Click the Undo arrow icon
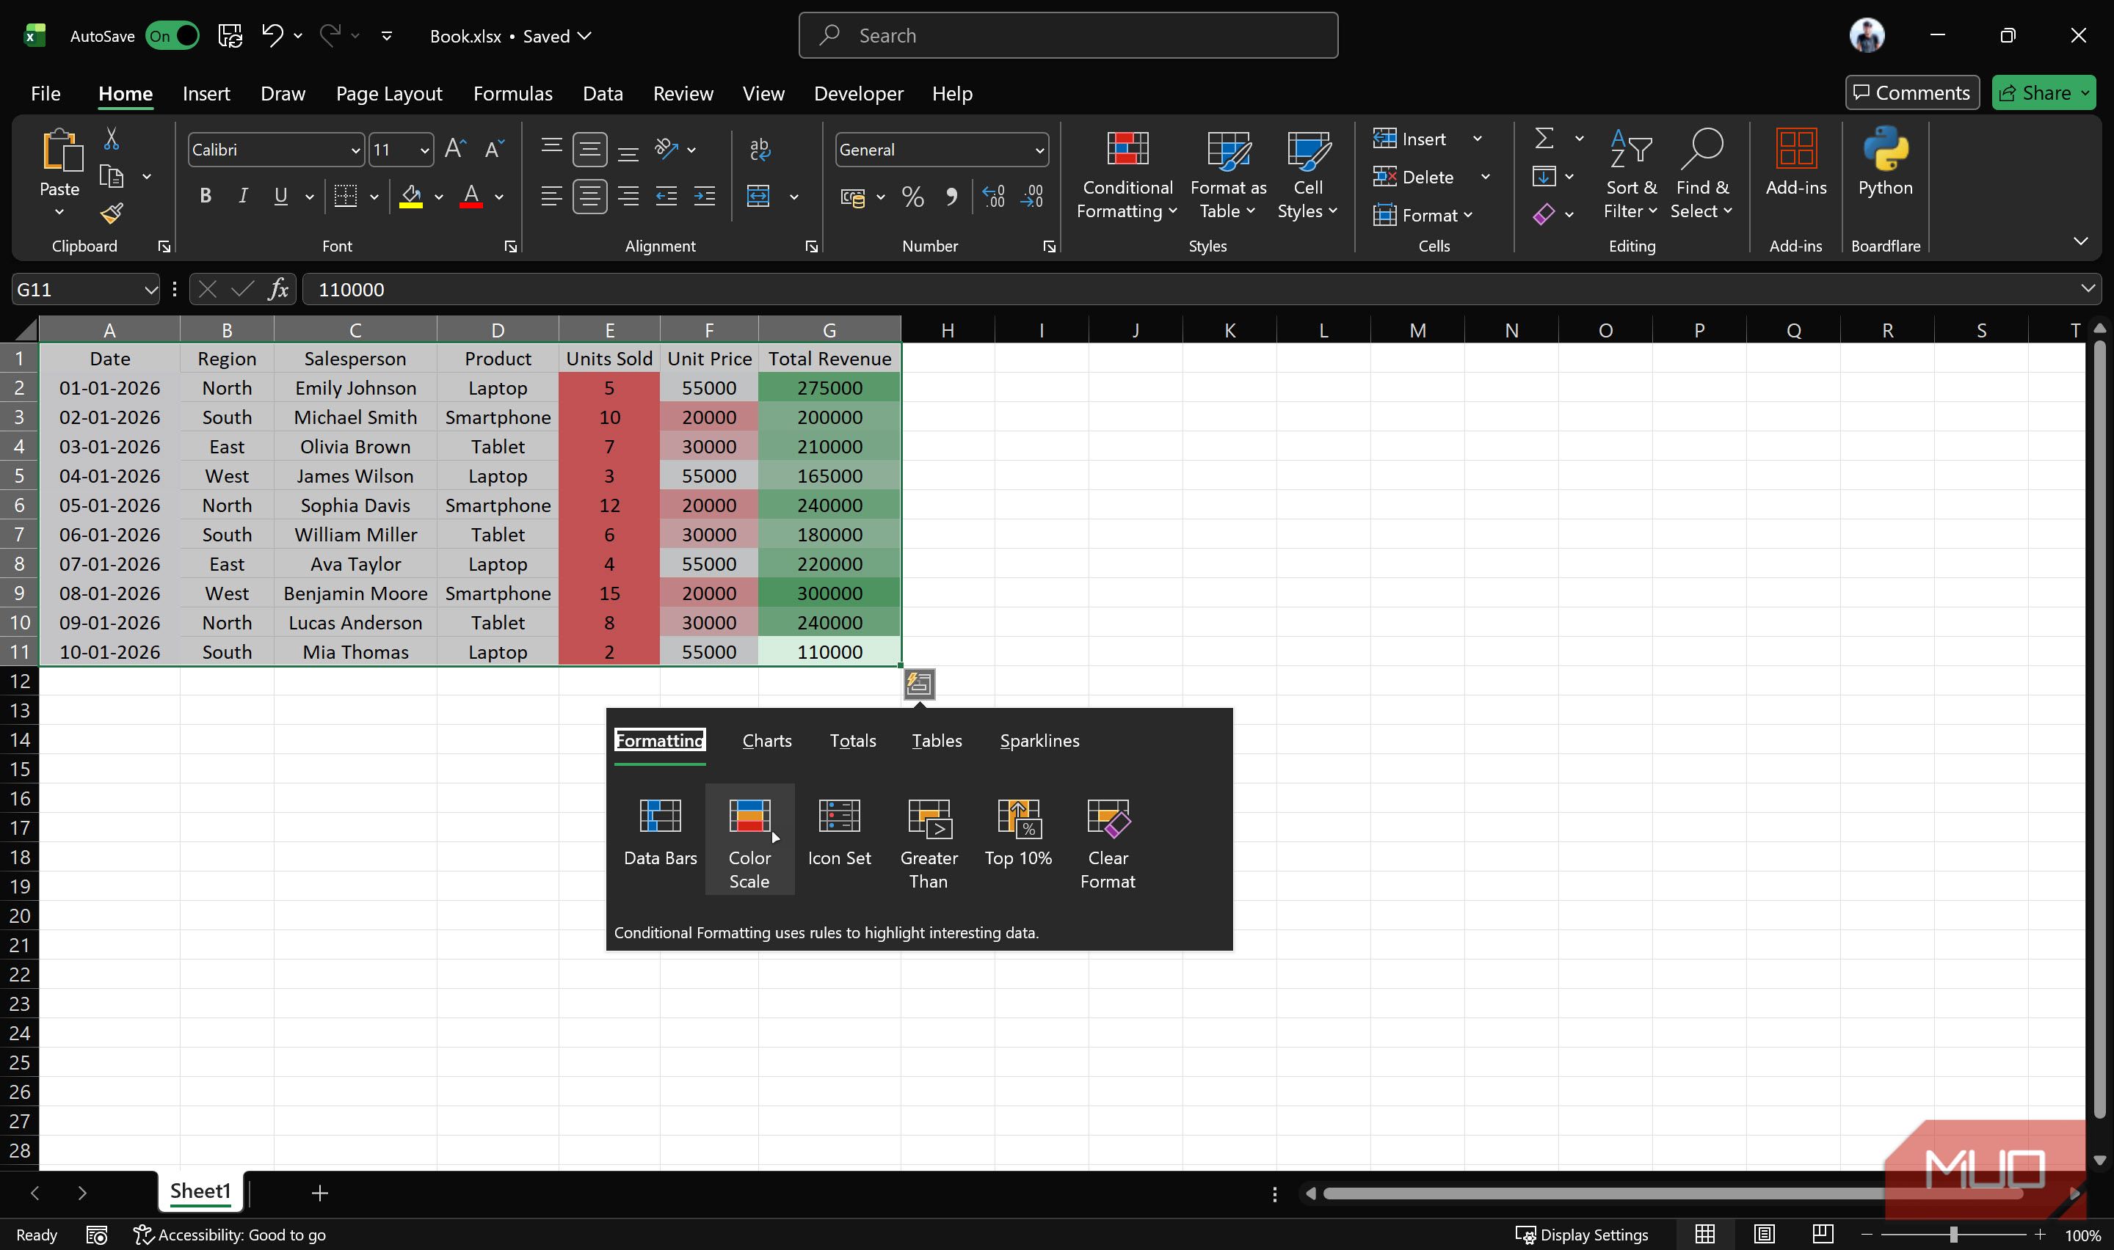 (272, 35)
